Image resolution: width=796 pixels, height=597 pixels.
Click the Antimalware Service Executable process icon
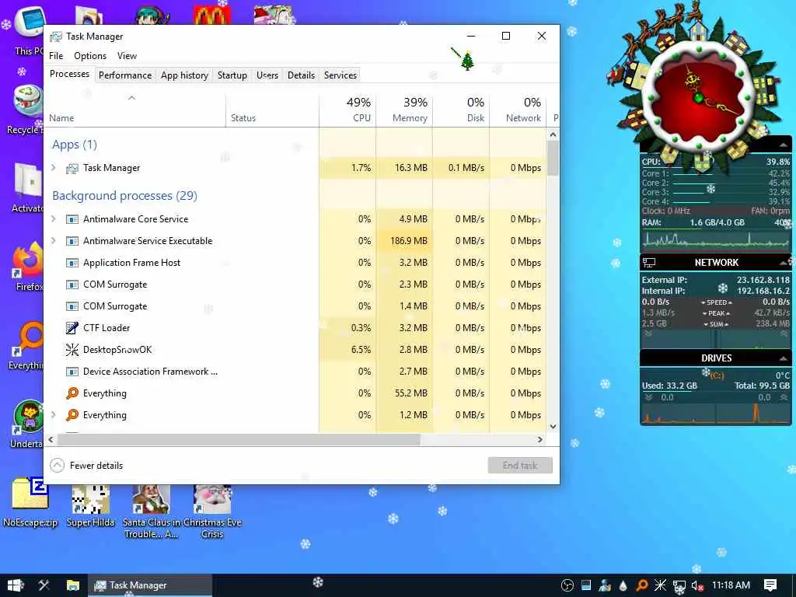[x=72, y=241]
